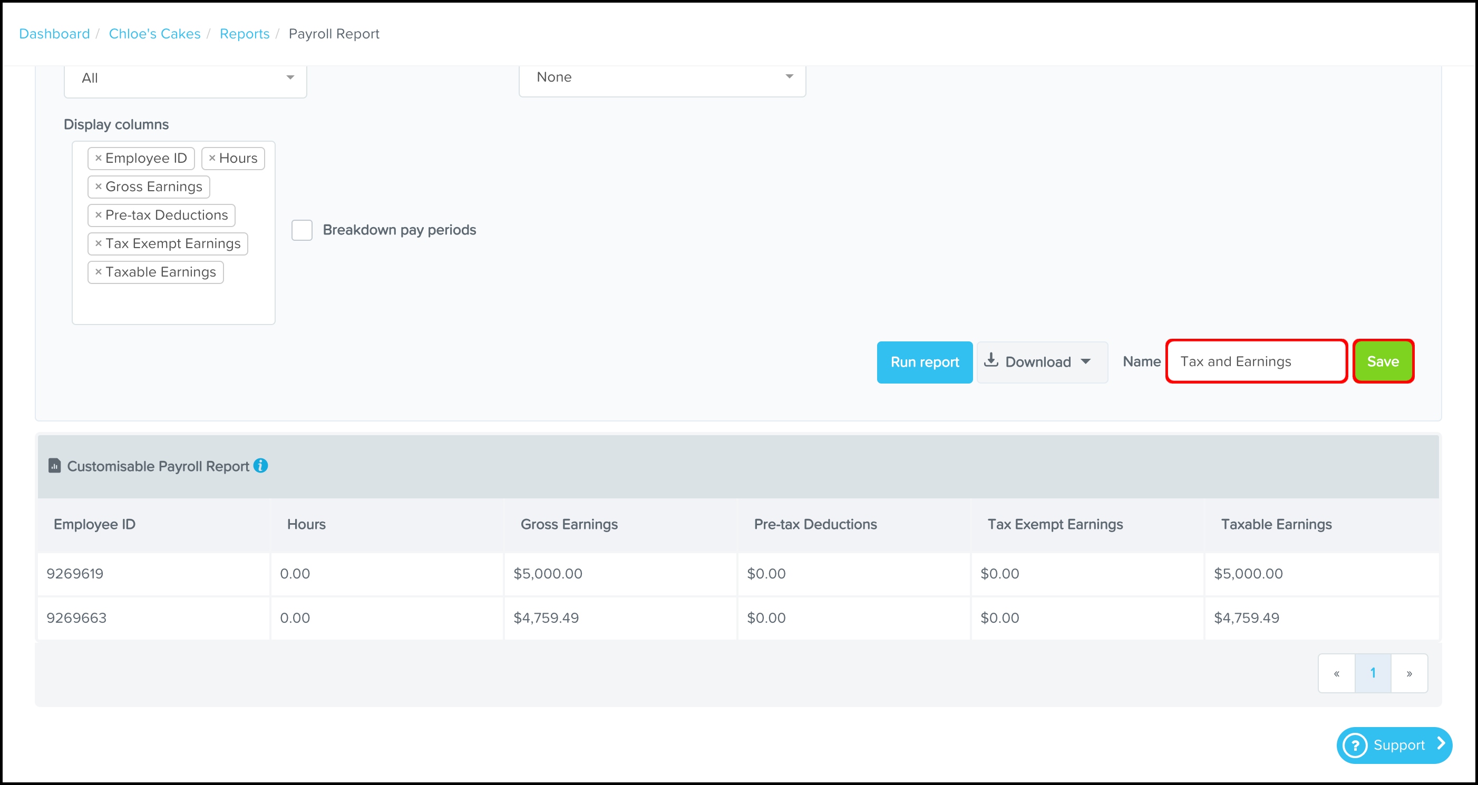This screenshot has height=785, width=1478.
Task: Click the report Name input field
Action: [1256, 361]
